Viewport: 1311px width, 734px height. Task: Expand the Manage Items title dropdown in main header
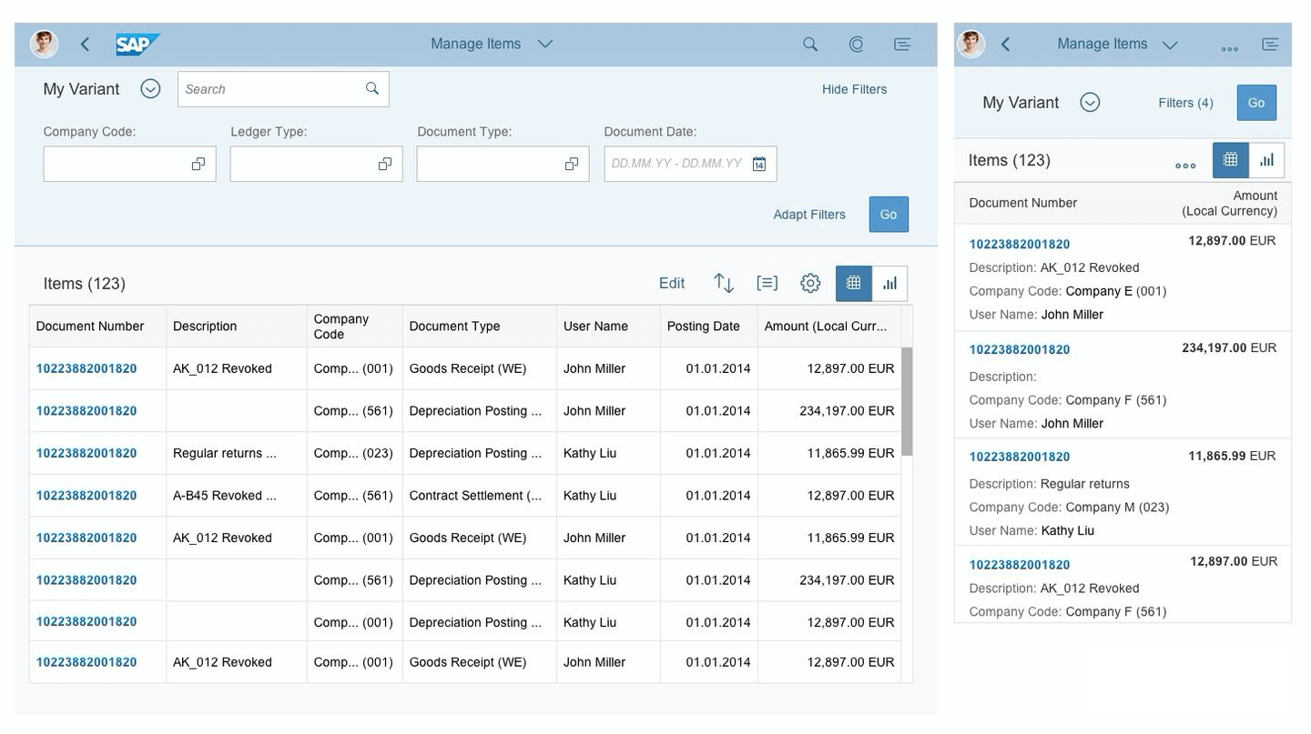tap(545, 44)
